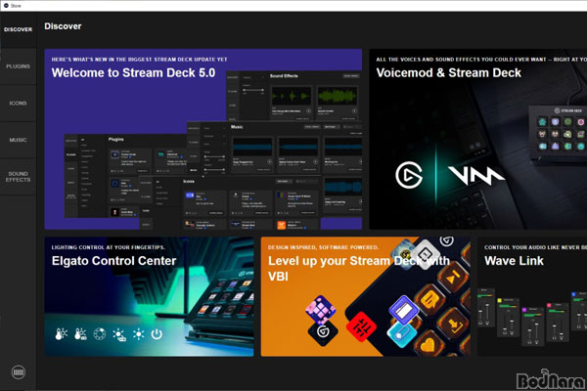The image size is (587, 391).
Task: Click the power icon in Control Center card
Action: coord(157,333)
